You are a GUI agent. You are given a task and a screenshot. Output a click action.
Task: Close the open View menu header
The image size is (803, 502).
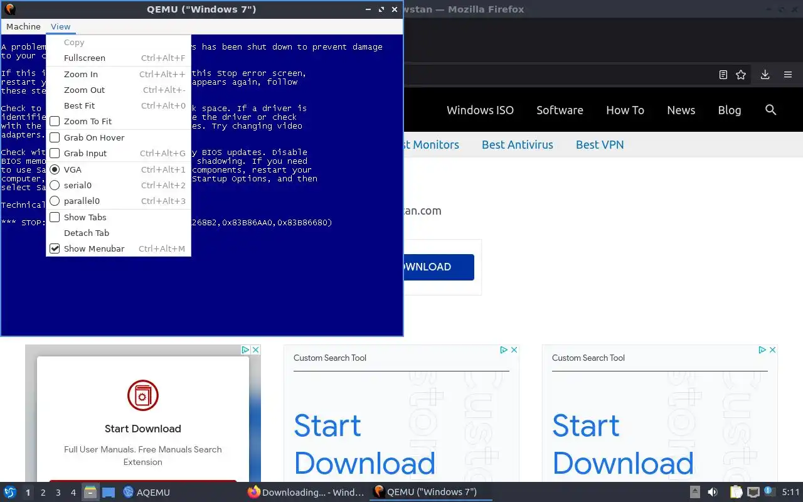pos(61,26)
